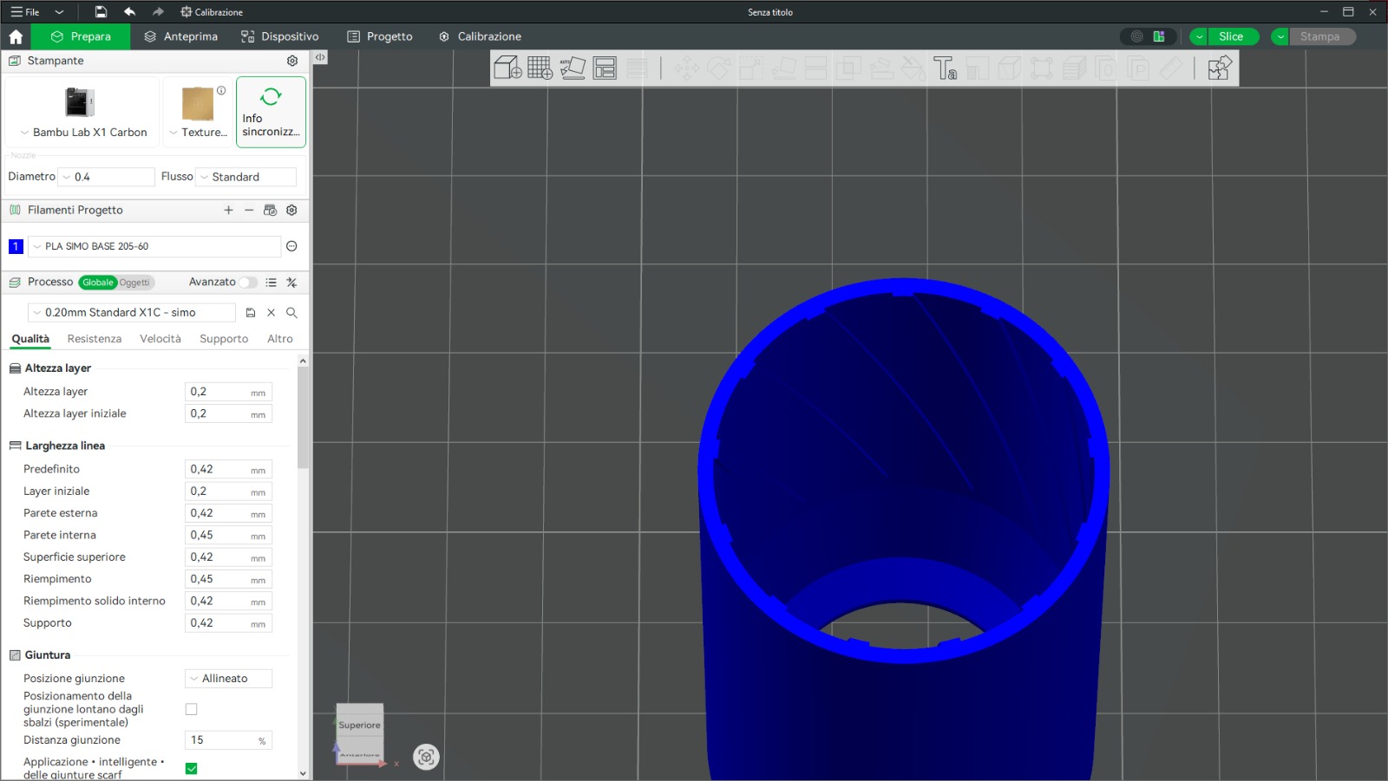Screen dimensions: 1388x781
Task: Click the Altezza layer value field
Action: tap(219, 392)
